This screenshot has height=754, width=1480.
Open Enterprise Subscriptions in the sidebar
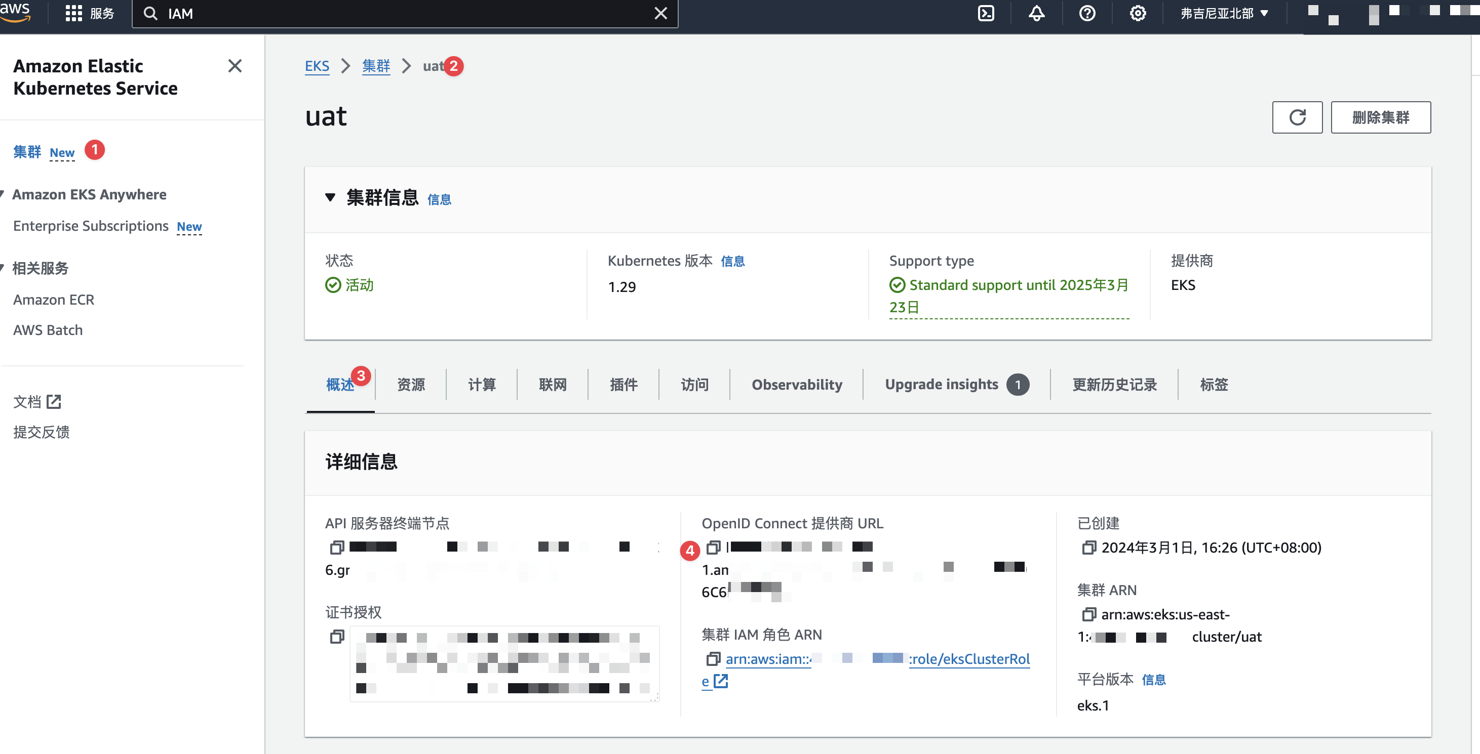(x=91, y=226)
